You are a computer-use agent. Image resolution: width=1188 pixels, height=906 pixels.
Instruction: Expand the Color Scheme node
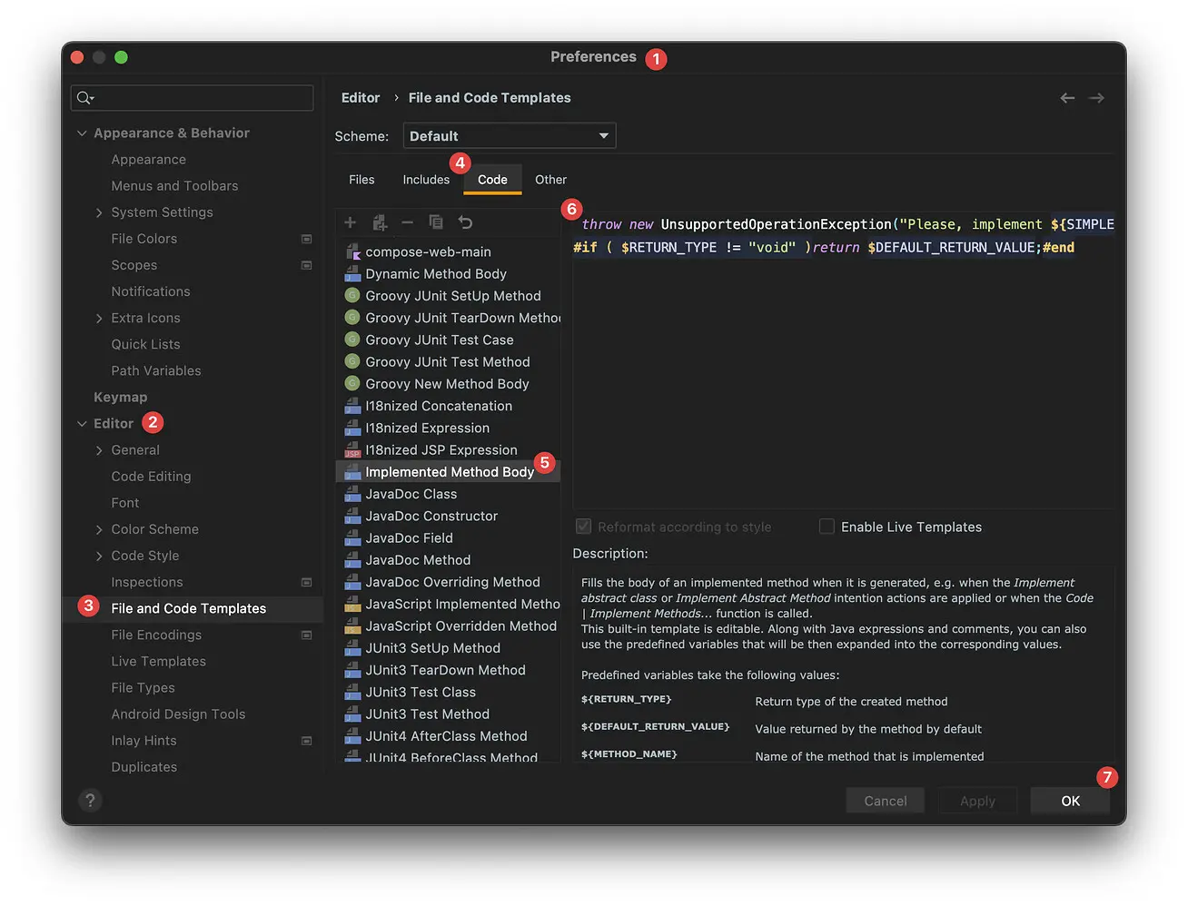[x=99, y=529]
